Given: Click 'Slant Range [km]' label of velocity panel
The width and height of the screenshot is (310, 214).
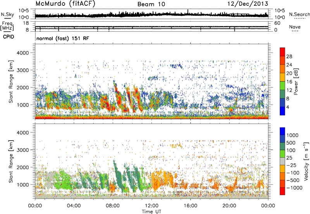Looking at the screenshot, I should pos(11,161).
